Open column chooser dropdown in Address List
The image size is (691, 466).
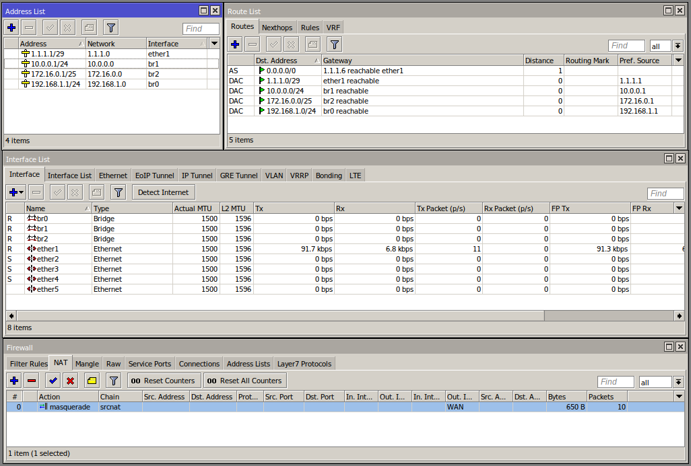[x=214, y=43]
